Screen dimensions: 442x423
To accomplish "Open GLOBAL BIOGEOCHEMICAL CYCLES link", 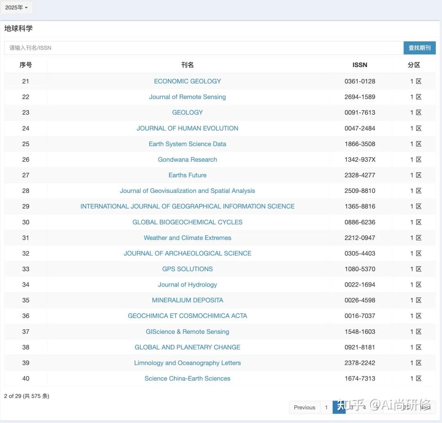I will (x=187, y=222).
